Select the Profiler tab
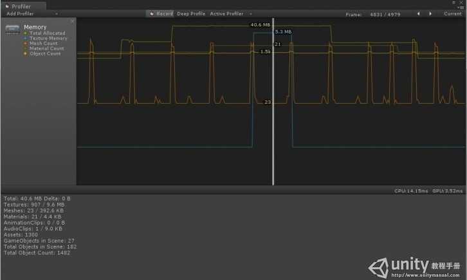This screenshot has width=467, height=280. click(23, 6)
